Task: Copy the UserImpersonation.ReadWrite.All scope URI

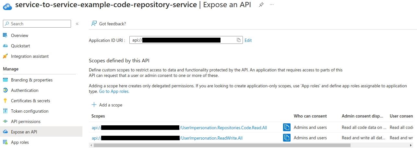Action: (287, 138)
